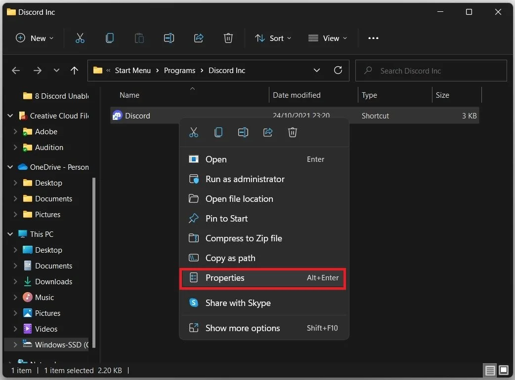Open the Sort dropdown menu
The width and height of the screenshot is (515, 380).
[273, 38]
